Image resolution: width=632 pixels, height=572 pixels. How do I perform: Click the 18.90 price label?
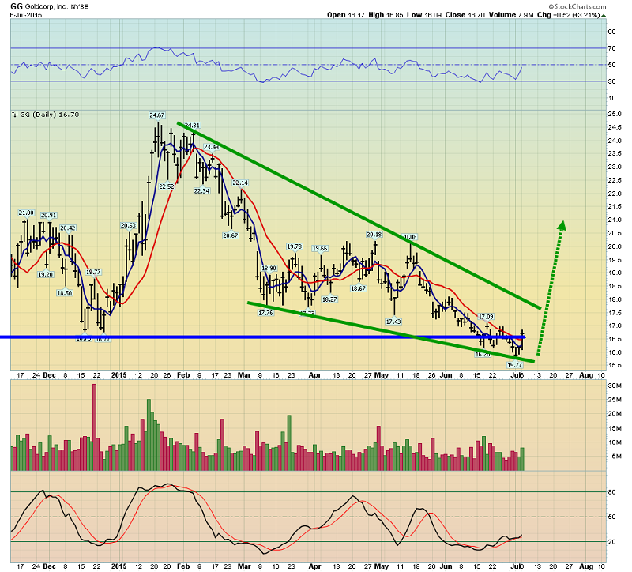269,268
